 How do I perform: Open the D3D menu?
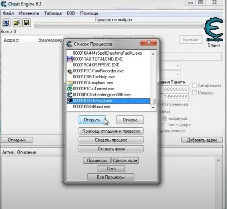[71, 13]
